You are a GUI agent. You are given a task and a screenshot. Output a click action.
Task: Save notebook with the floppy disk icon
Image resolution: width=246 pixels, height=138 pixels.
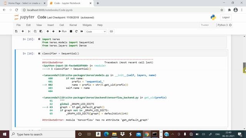pyautogui.click(x=16, y=31)
